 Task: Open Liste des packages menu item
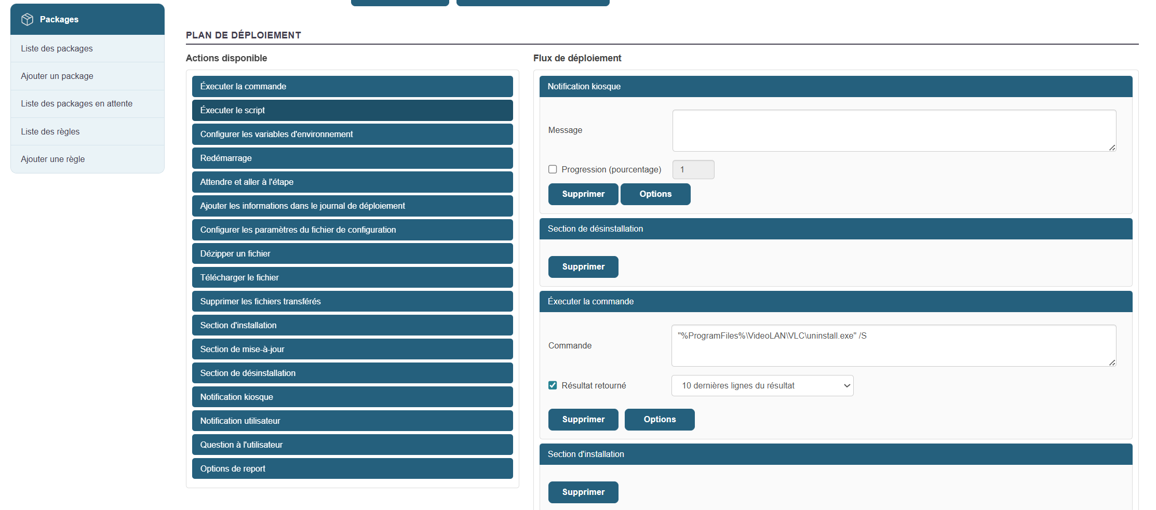coord(57,48)
